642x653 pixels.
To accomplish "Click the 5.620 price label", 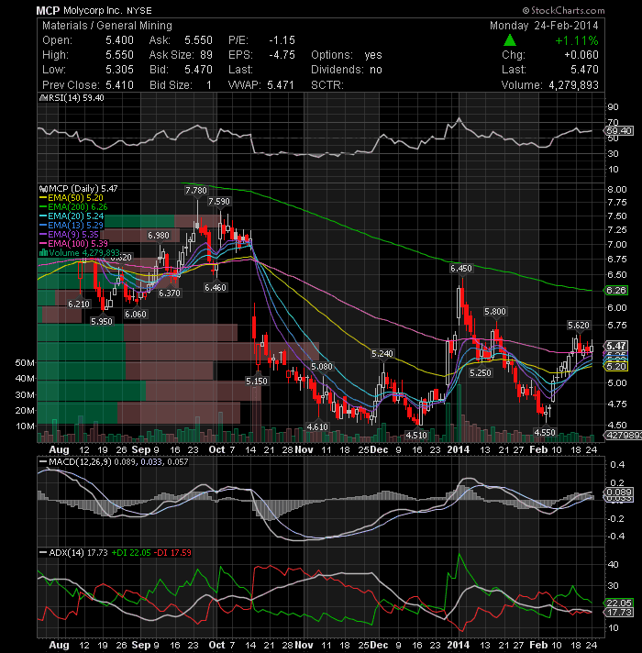I will [579, 326].
